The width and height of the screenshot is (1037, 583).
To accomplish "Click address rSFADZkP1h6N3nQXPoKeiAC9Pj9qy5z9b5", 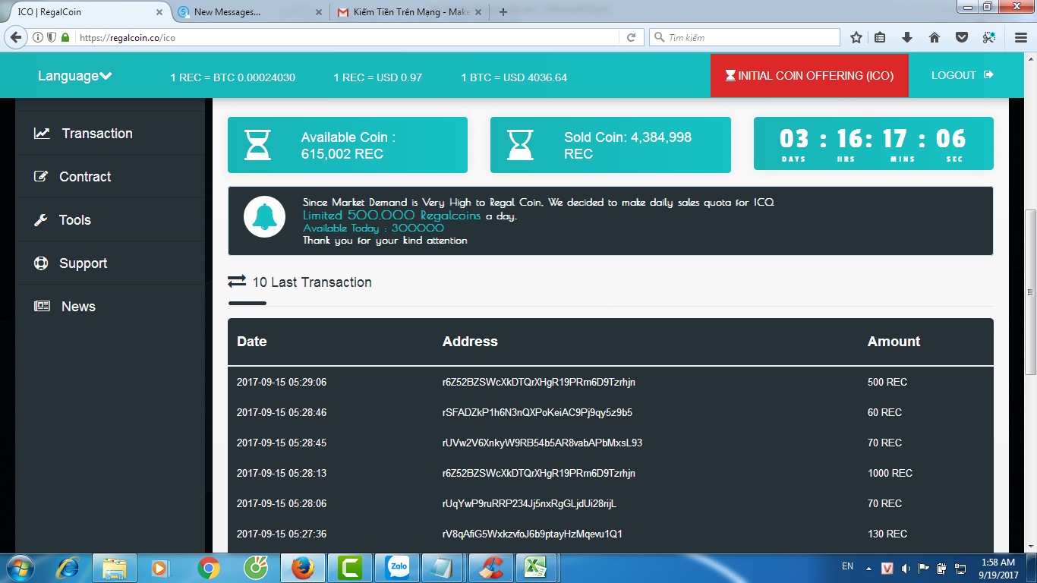I will click(537, 412).
